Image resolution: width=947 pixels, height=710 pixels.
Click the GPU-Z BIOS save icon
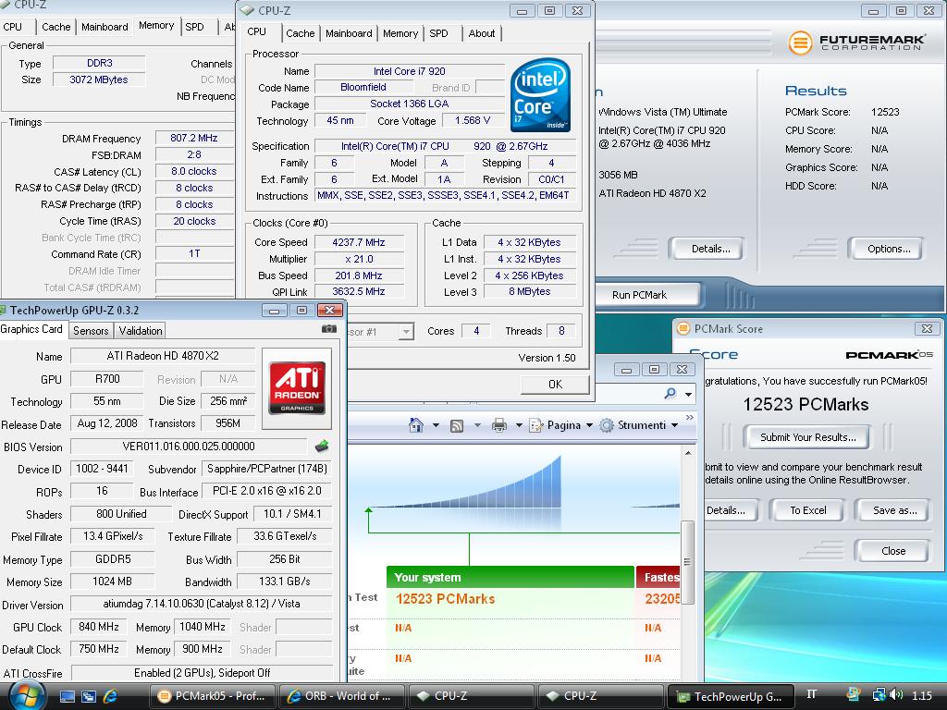(322, 447)
